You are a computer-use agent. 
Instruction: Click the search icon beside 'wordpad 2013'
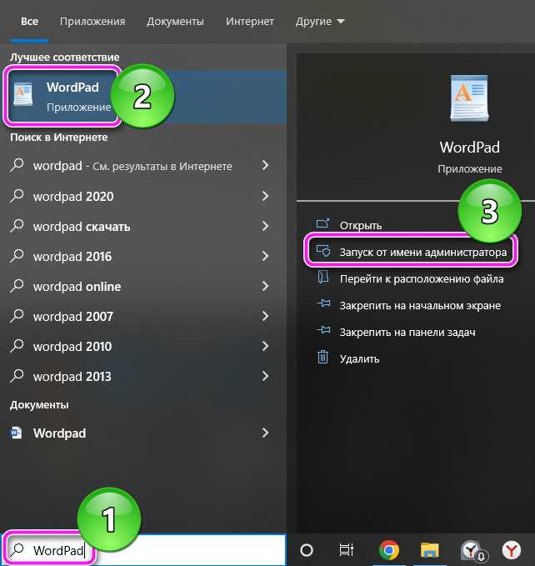(17, 375)
